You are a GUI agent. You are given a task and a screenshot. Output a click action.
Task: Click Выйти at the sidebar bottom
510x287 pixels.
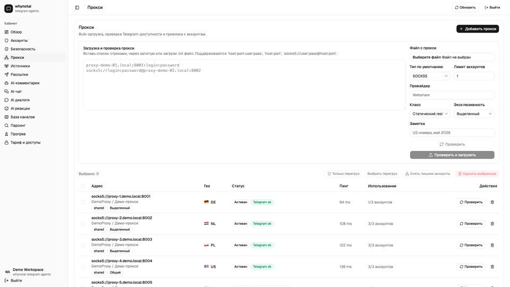tap(13, 281)
